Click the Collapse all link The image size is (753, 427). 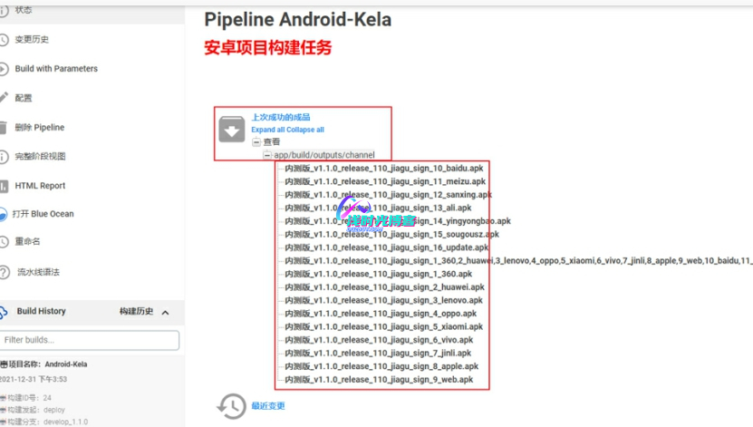[x=305, y=130]
